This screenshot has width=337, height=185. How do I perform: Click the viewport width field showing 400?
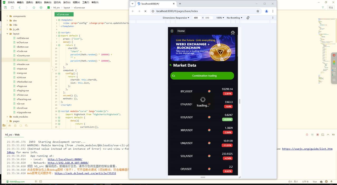tap(196, 18)
